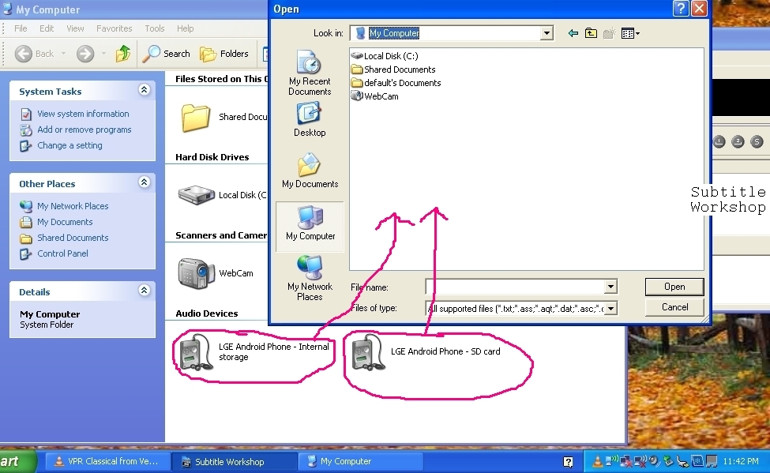Click the Cancel button in dialog
Viewport: 770px width, 473px height.
click(674, 307)
